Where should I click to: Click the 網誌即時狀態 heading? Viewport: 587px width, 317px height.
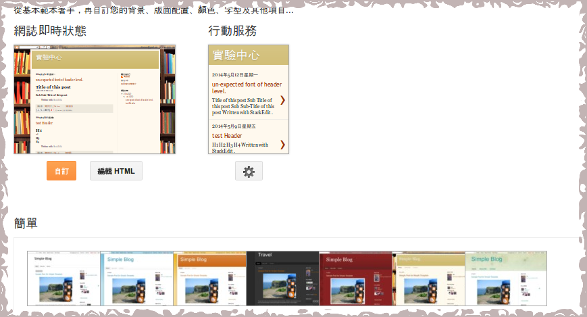(x=50, y=30)
